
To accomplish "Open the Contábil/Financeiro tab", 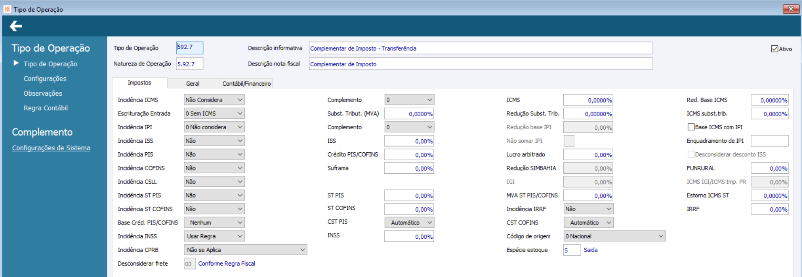I will point(246,84).
